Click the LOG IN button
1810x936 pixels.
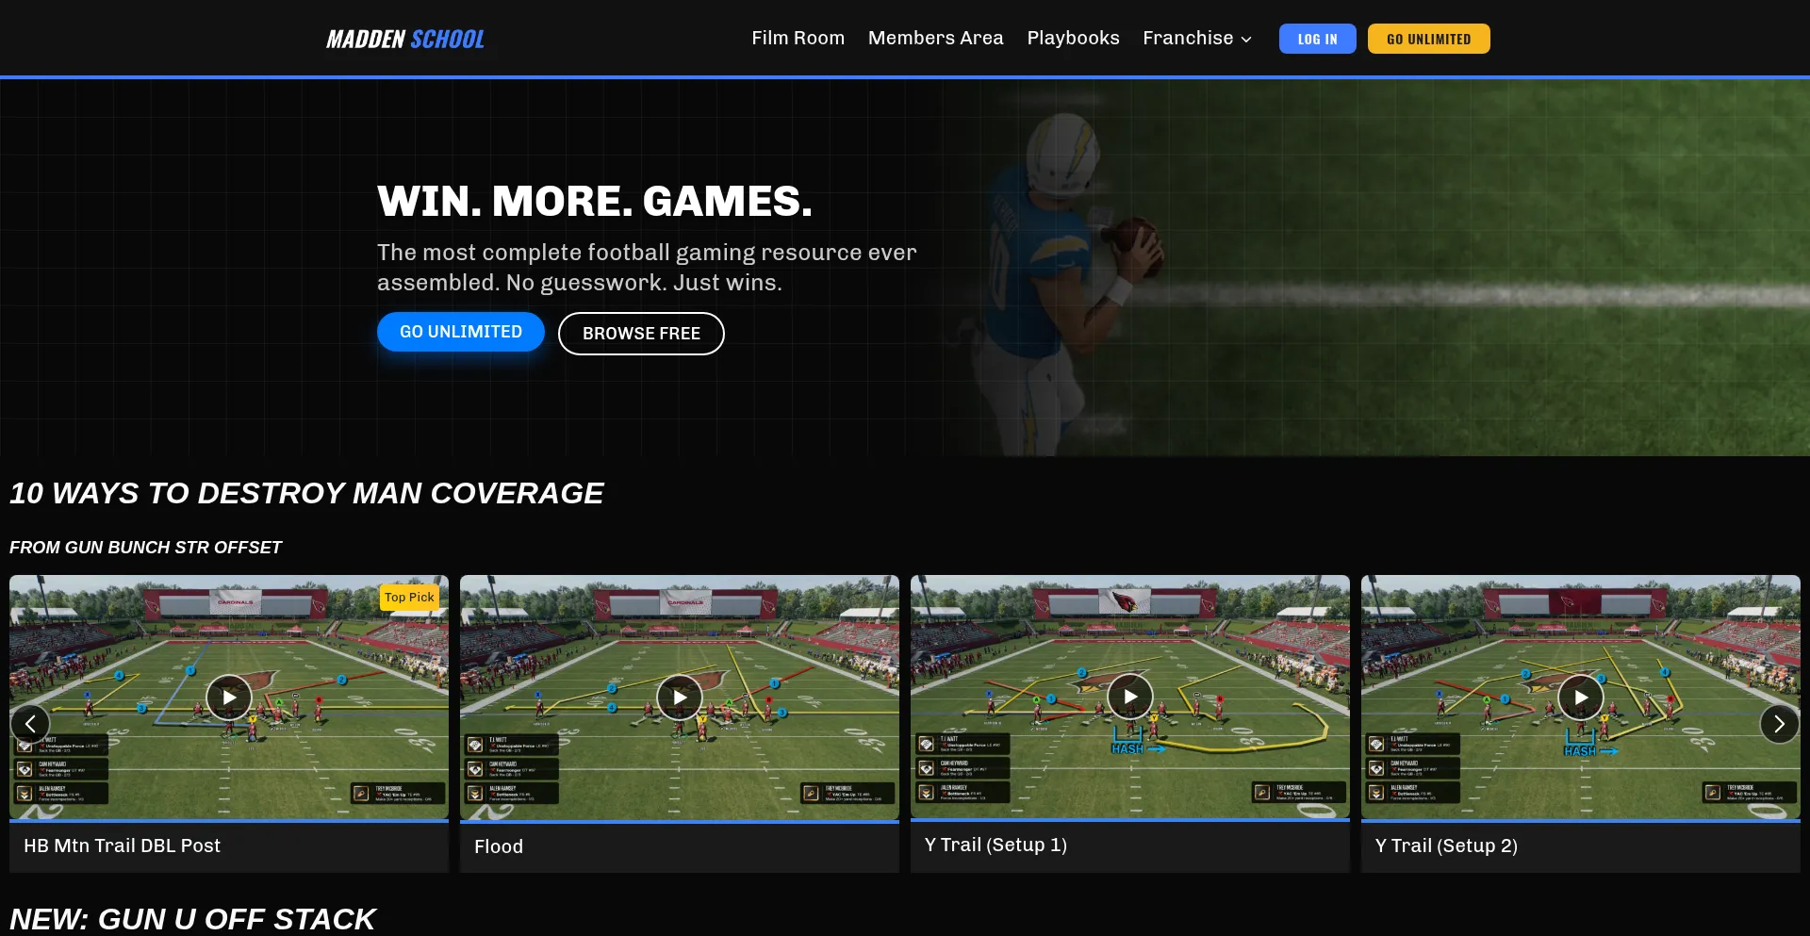point(1317,39)
